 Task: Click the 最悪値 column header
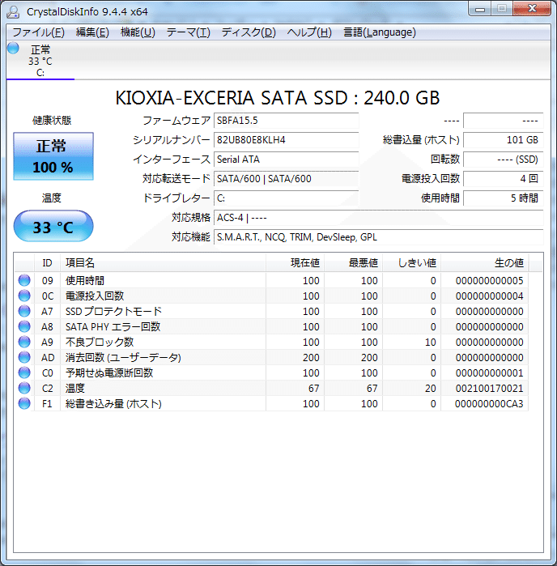click(354, 263)
